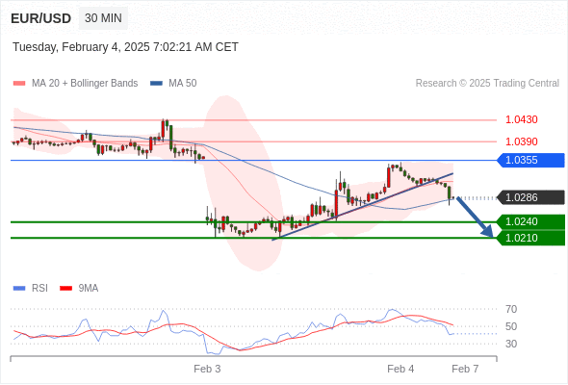This screenshot has width=568, height=385.
Task: Click the blue downward forecast arrow
Action: click(475, 217)
